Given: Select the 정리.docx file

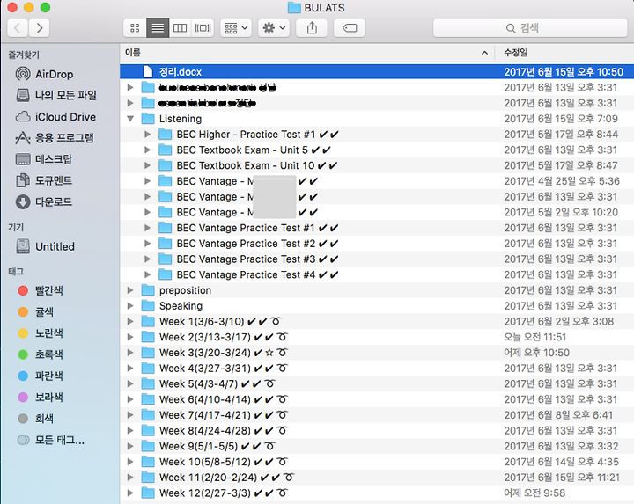Looking at the screenshot, I should tap(377, 72).
